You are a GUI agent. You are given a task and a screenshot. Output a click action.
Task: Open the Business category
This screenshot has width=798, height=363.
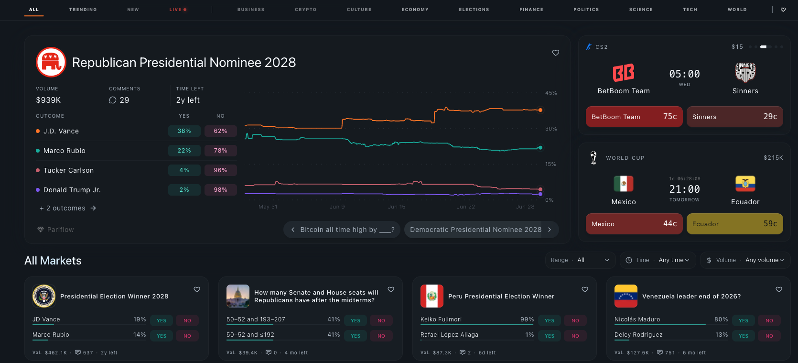[x=251, y=10]
